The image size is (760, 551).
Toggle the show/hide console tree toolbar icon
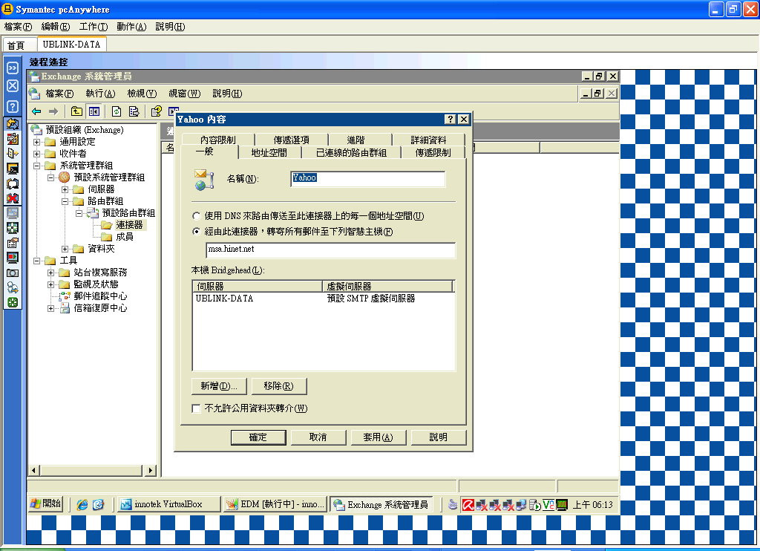(x=94, y=111)
